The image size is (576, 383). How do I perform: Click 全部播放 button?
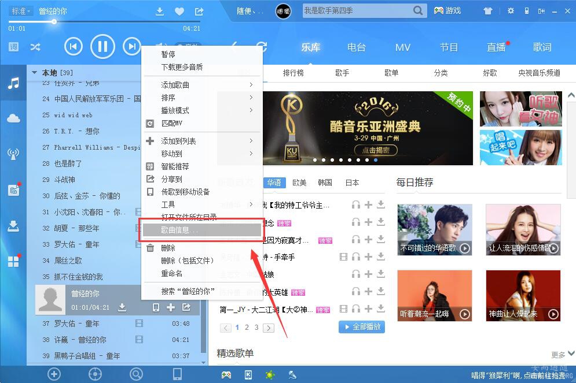point(362,326)
